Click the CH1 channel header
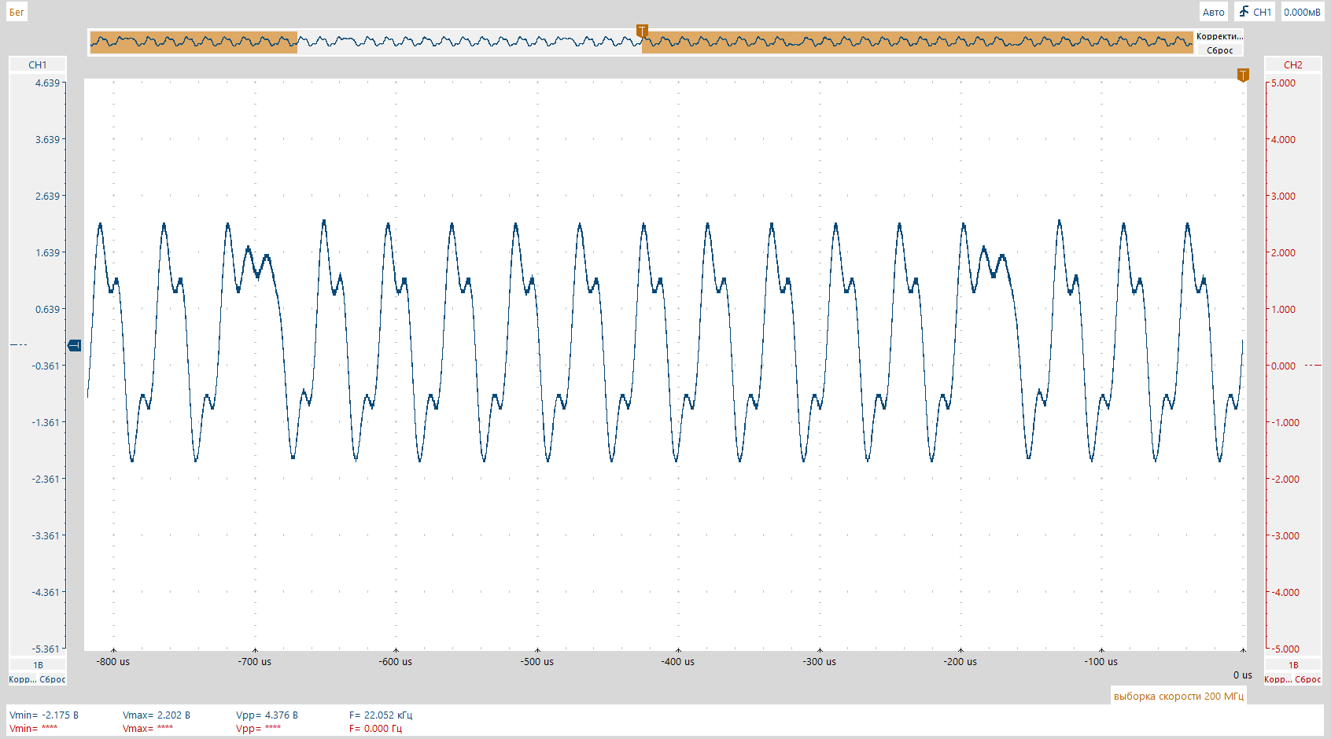This screenshot has width=1331, height=739. pos(38,64)
